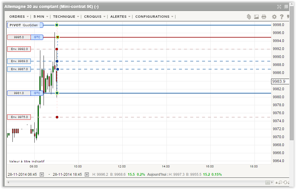Click the double up arrow icon at the bottom
The image size is (296, 189).
pyautogui.click(x=276, y=182)
